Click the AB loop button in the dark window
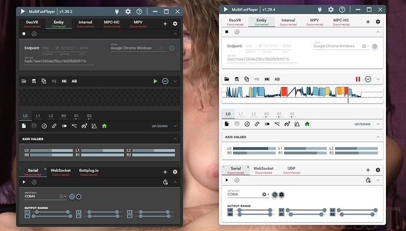406x231 pixels. point(74,81)
